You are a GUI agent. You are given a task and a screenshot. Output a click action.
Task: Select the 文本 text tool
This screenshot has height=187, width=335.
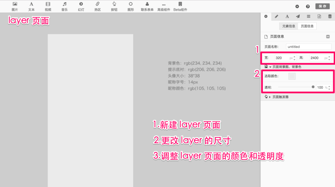coord(31,6)
